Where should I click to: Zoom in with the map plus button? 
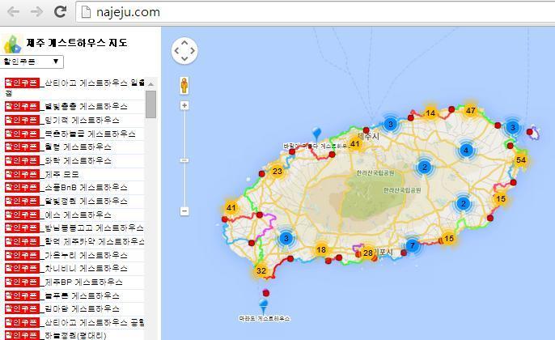click(x=184, y=105)
